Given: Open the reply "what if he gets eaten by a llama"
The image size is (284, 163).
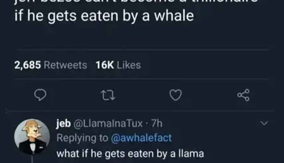Looking at the screenshot, I should coord(130,153).
